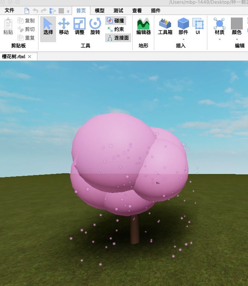Viewport: 248px width, 286px height.
Task: Toggle 连接面 (Join Surfaces) option
Action: tap(118, 38)
